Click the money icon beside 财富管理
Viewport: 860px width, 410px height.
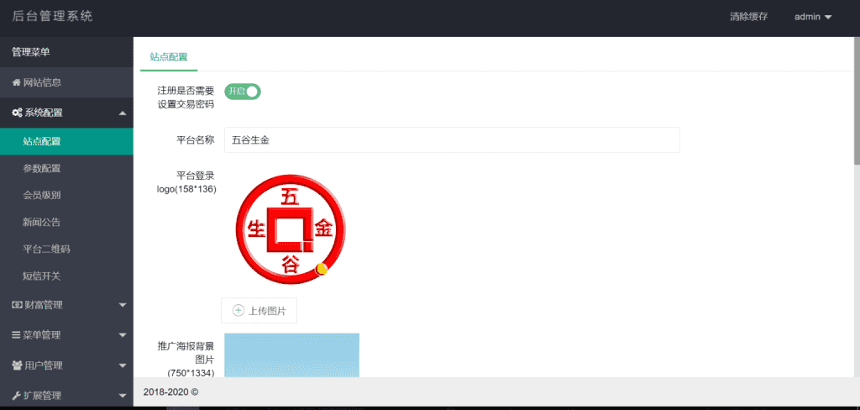point(17,305)
